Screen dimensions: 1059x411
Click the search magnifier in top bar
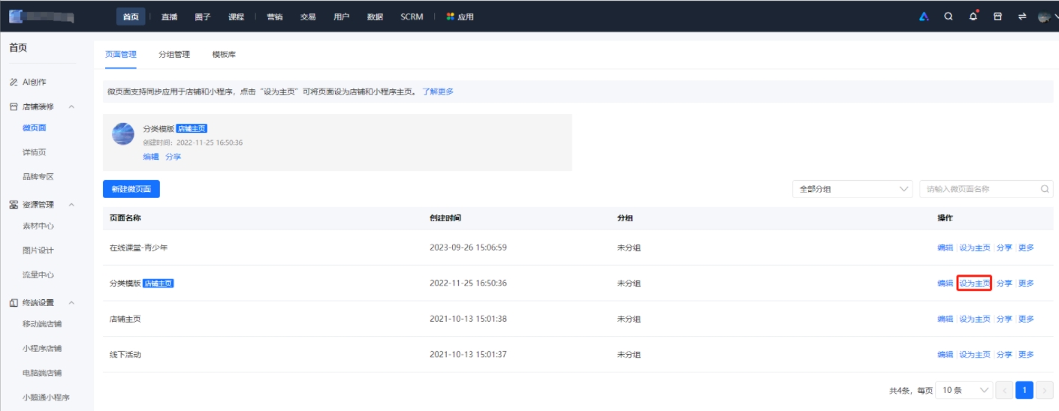tap(949, 16)
